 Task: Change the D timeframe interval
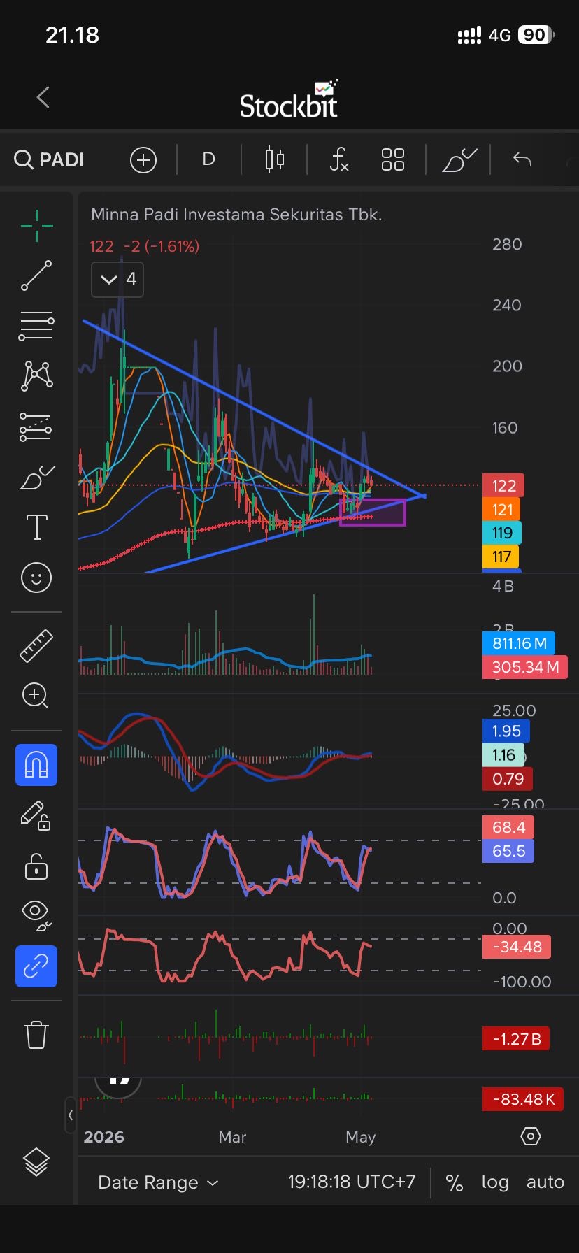208,159
